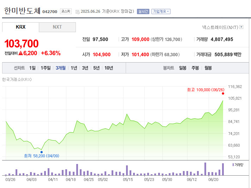Viewport: 251px width, 188px height.
Task: Click the 04/18 date axis label
Action: pyautogui.click(x=71, y=180)
